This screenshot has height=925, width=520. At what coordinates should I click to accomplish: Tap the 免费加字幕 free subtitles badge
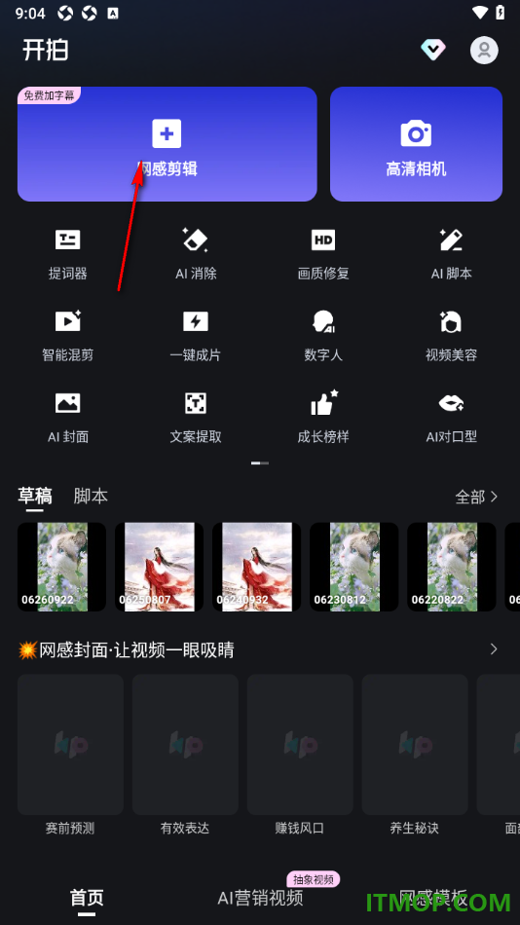click(49, 95)
